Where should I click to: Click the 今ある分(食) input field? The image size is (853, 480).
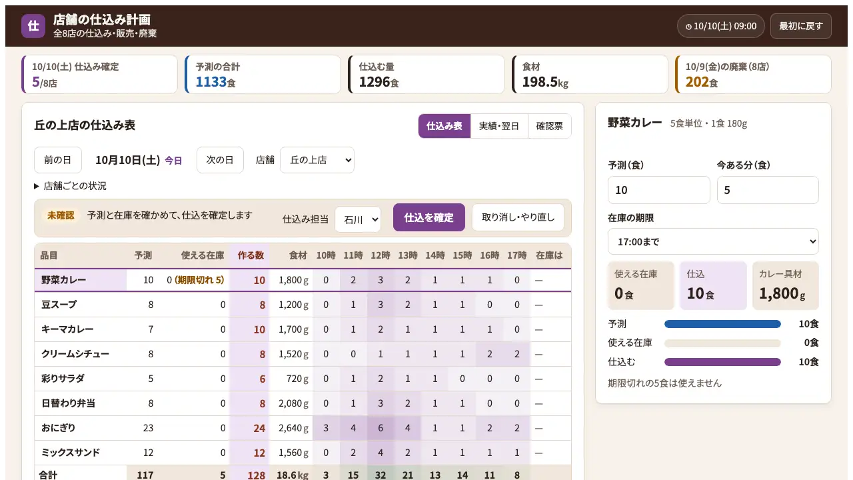pos(768,190)
